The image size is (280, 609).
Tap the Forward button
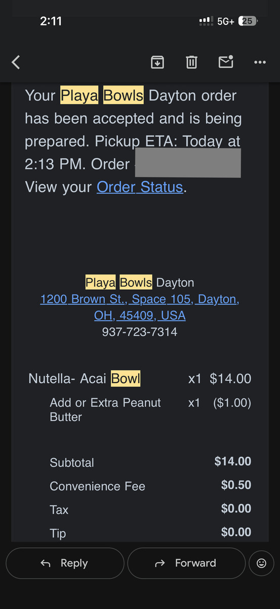click(x=186, y=563)
